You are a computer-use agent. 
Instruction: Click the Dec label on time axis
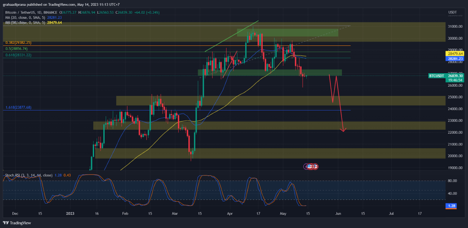(x=15, y=214)
